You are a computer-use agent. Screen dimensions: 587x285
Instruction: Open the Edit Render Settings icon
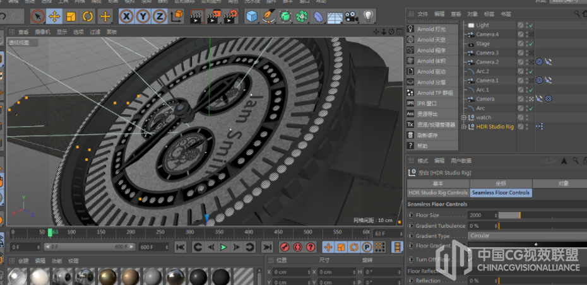[230, 16]
